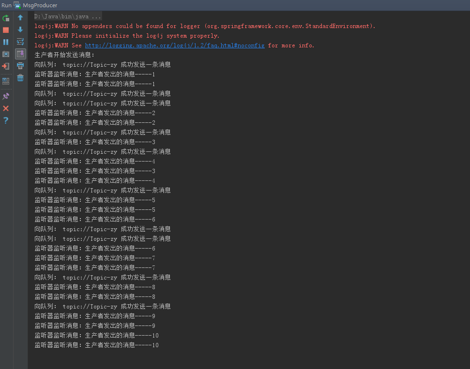Click the Run tool window label
This screenshot has height=369, width=470.
pos(6,5)
